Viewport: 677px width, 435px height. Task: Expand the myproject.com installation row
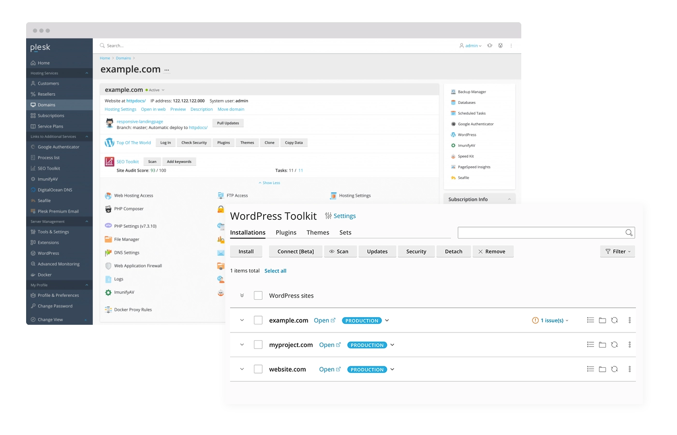[242, 345]
